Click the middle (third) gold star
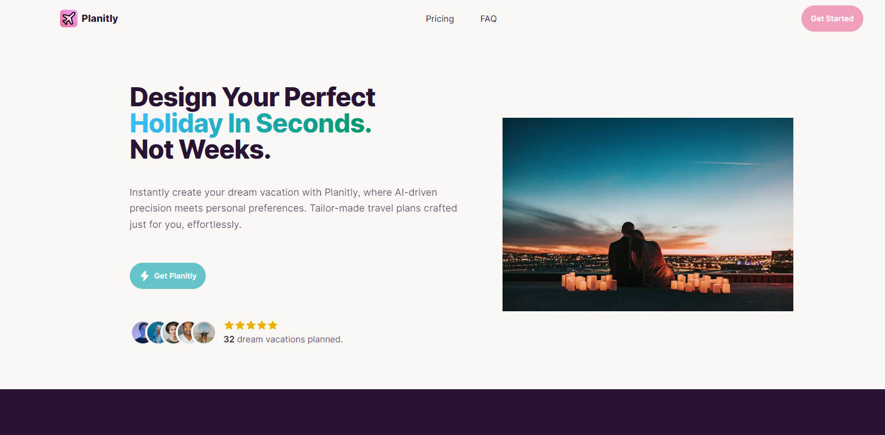This screenshot has width=885, height=435. [251, 325]
